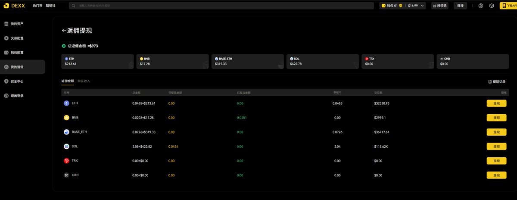Click lock icon on 授权码 button
The height and width of the screenshot is (200, 517).
435,6
